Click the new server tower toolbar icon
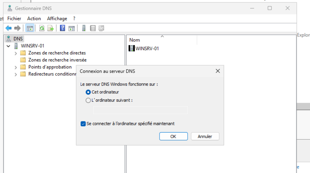 pyautogui.click(x=84, y=28)
